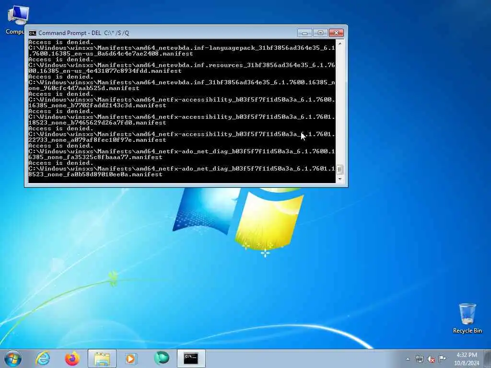491x368 pixels.
Task: Click the Command Prompt title bar icon
Action: click(32, 33)
